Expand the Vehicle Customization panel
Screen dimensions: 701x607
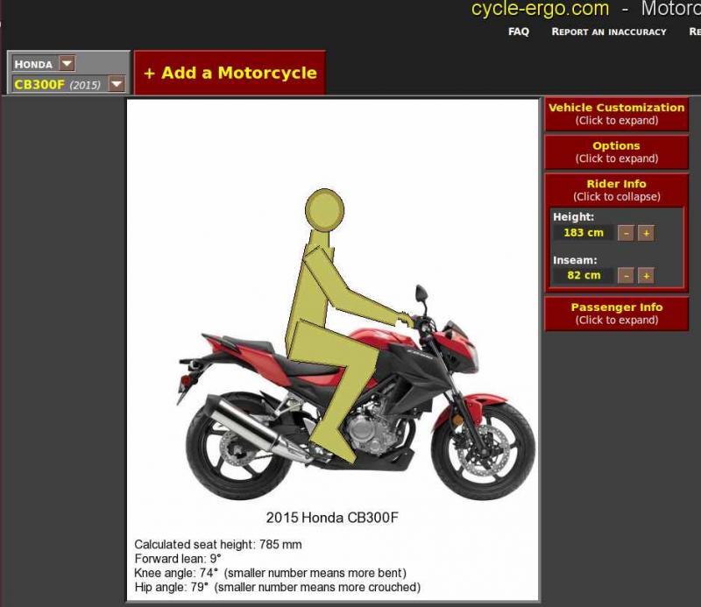pos(616,114)
